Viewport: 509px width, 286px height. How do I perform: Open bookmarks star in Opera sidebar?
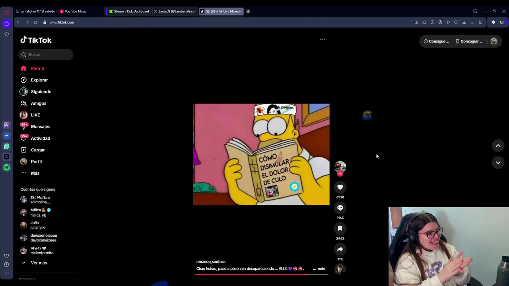pos(6,34)
